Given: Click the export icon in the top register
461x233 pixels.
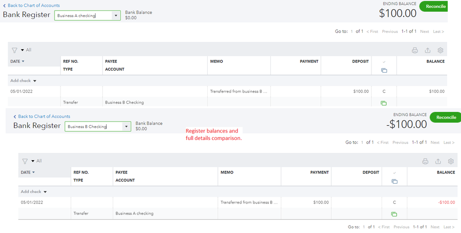Looking at the screenshot, I should point(428,50).
